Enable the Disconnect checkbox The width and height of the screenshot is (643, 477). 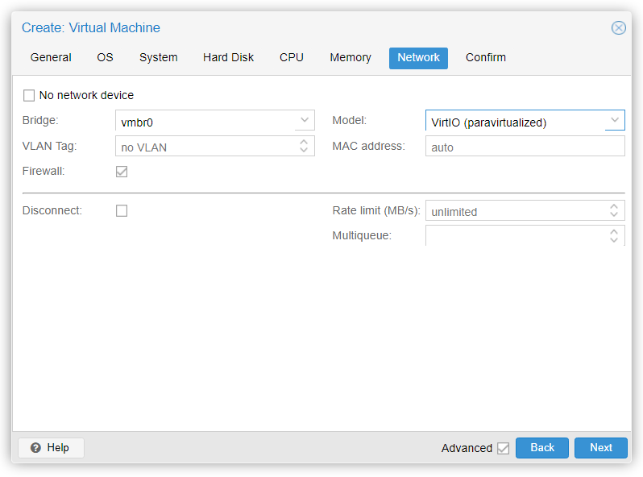[x=122, y=211]
